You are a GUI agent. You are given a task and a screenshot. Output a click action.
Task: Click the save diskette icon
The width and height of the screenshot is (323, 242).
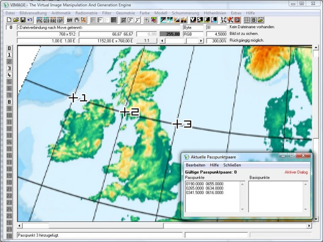pos(23,20)
